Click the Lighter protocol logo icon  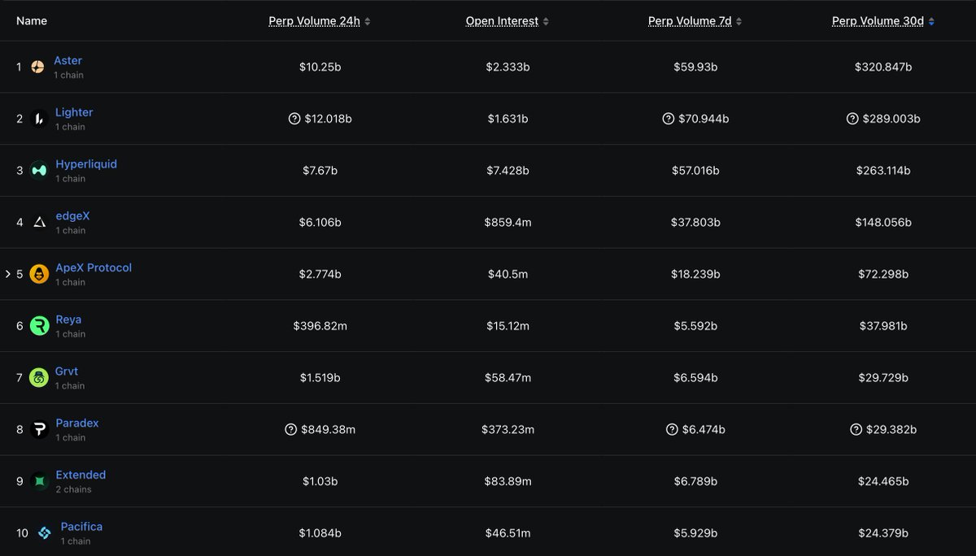pyautogui.click(x=39, y=119)
